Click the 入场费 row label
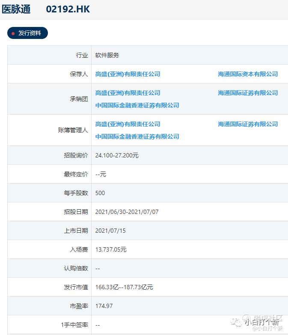 [79, 249]
